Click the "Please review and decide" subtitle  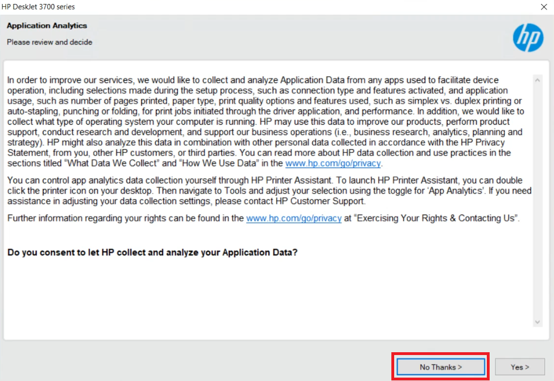(49, 42)
